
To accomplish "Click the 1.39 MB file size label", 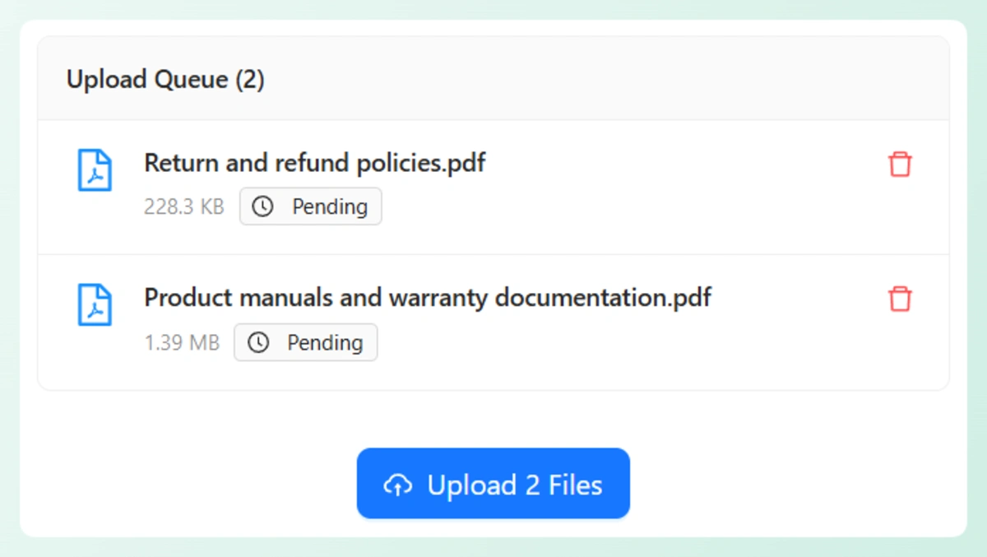I will pos(182,342).
